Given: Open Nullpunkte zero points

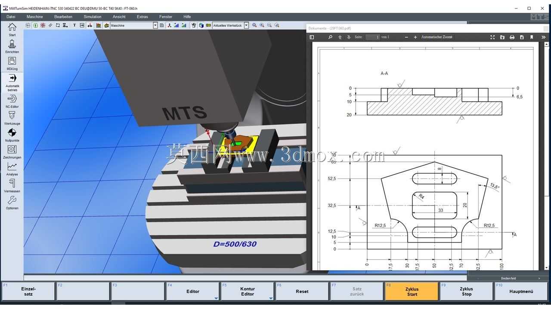Looking at the screenshot, I should point(12,135).
